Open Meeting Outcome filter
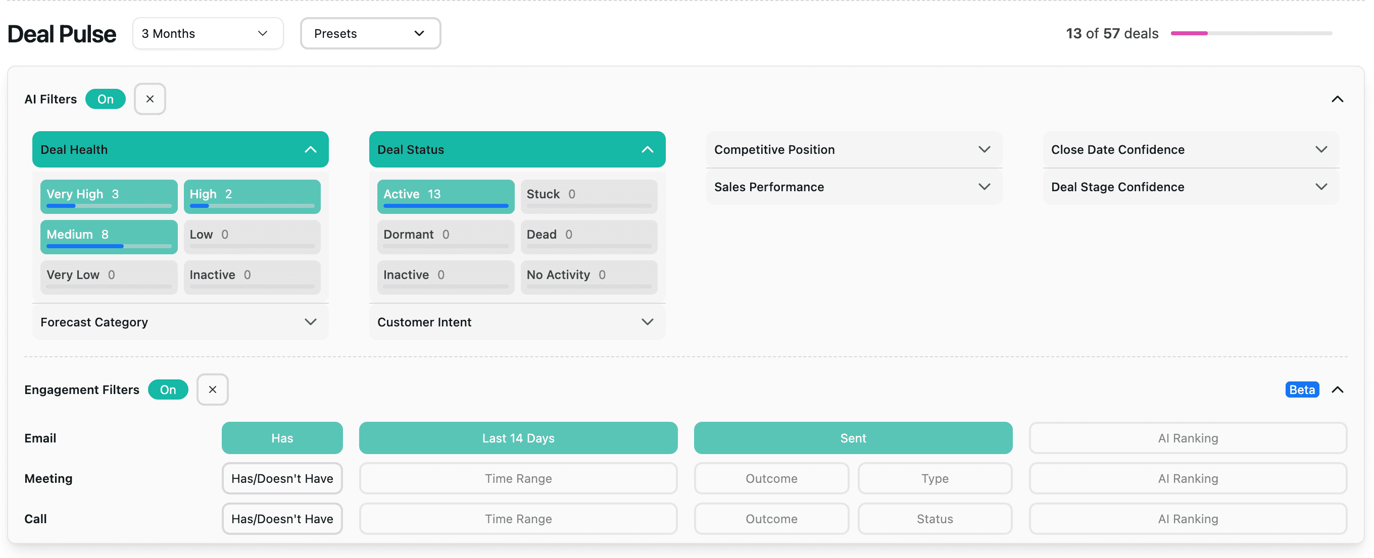 click(x=771, y=479)
